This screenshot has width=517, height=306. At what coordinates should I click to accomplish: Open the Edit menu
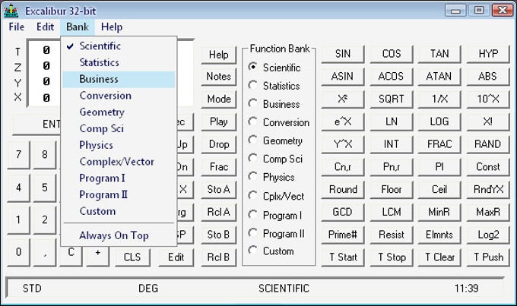click(45, 27)
